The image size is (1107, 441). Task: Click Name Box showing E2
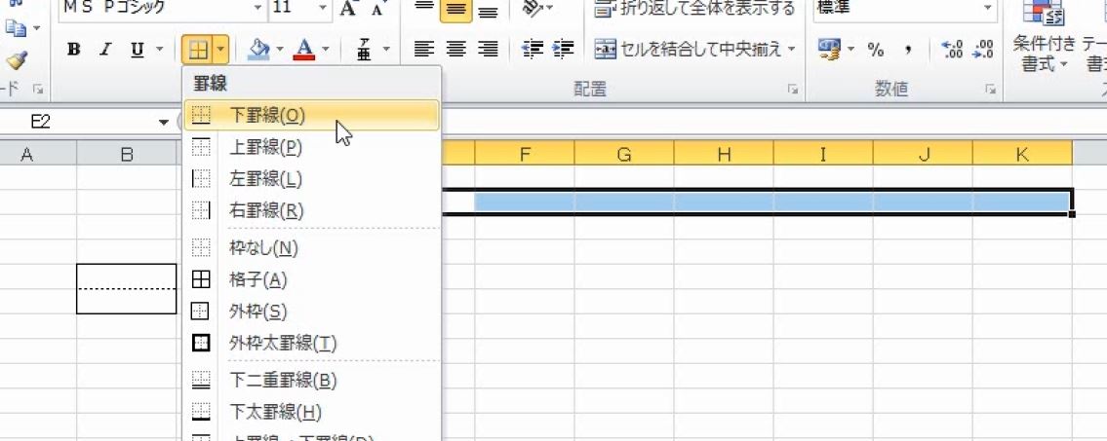[x=78, y=122]
